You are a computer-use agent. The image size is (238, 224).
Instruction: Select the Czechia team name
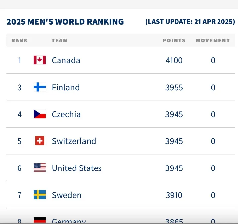[x=66, y=114]
